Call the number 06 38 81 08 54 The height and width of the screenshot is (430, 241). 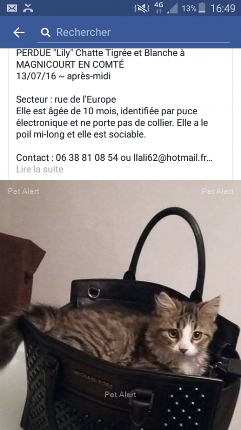click(x=87, y=158)
